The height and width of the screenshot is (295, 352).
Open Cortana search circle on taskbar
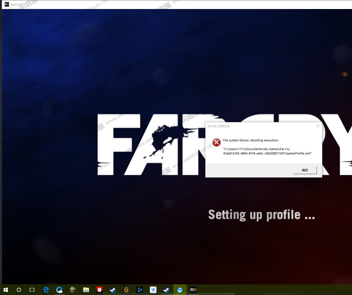coord(19,290)
